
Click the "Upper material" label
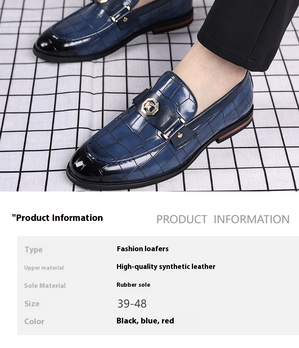(44, 268)
